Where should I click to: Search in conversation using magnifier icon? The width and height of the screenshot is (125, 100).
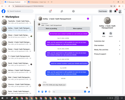[111, 33]
